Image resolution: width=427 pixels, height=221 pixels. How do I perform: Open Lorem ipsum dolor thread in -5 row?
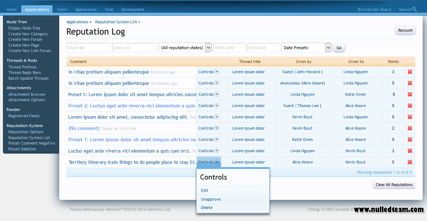248,94
